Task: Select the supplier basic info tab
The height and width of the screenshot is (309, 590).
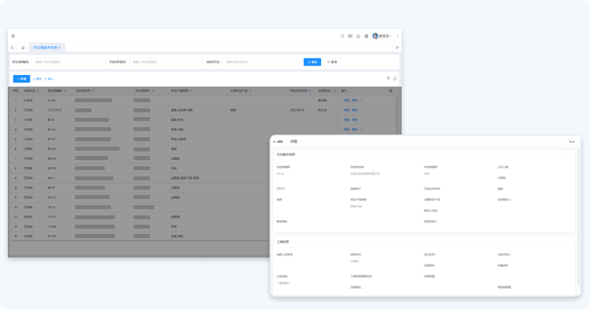Action: (45, 48)
